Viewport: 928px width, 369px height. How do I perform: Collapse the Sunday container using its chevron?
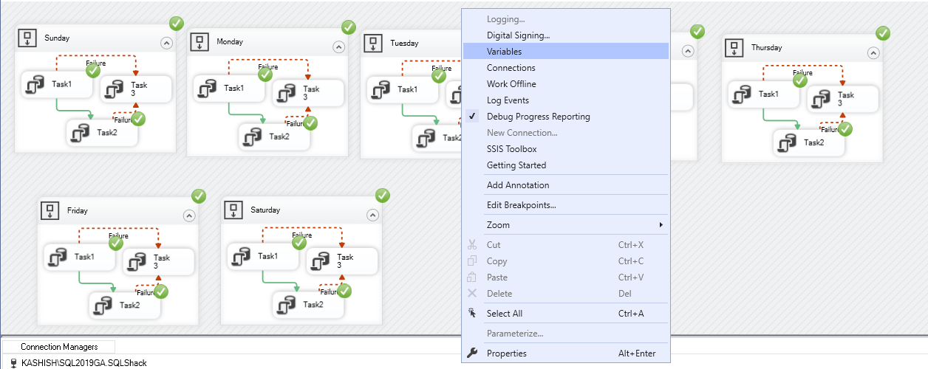166,43
